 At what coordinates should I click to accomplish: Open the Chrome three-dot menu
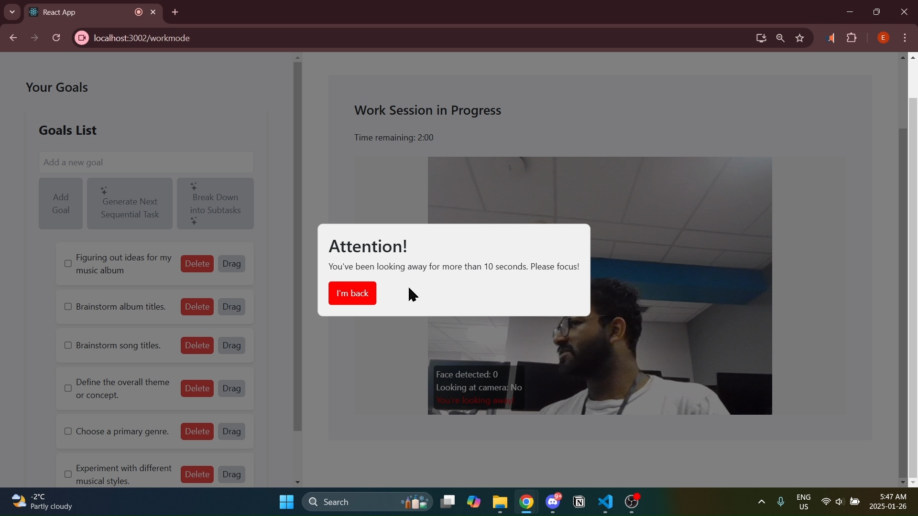tap(906, 38)
